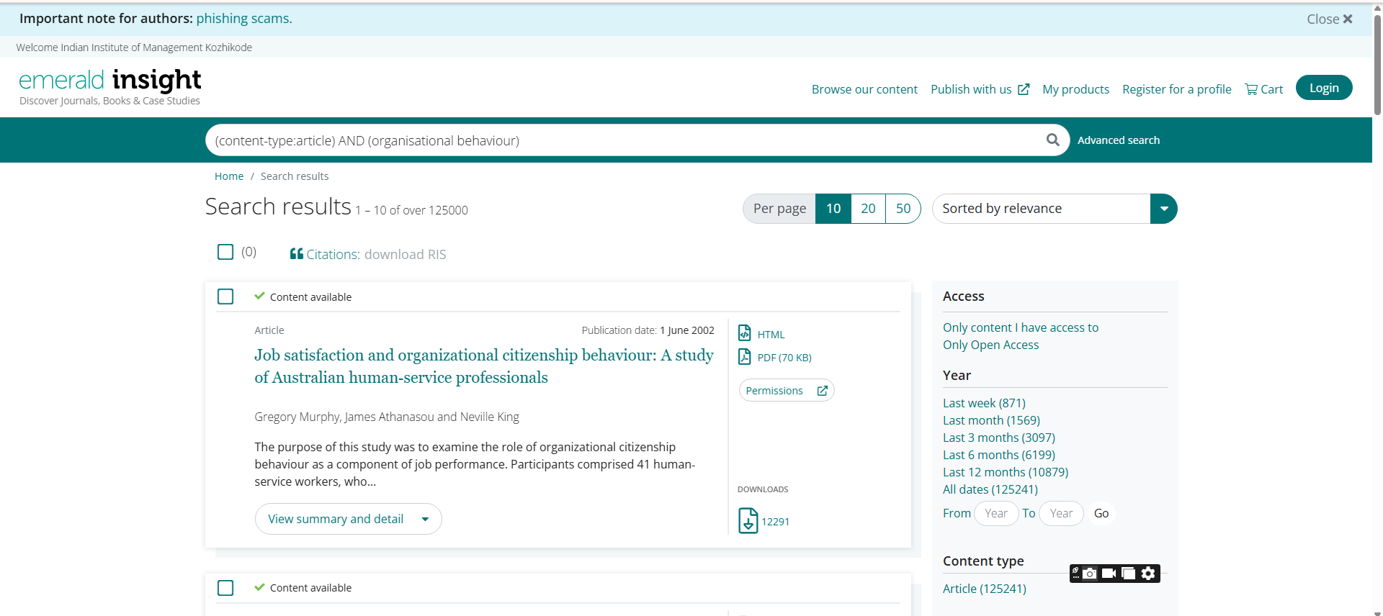Open My products menu item
This screenshot has width=1383, height=616.
coord(1075,89)
